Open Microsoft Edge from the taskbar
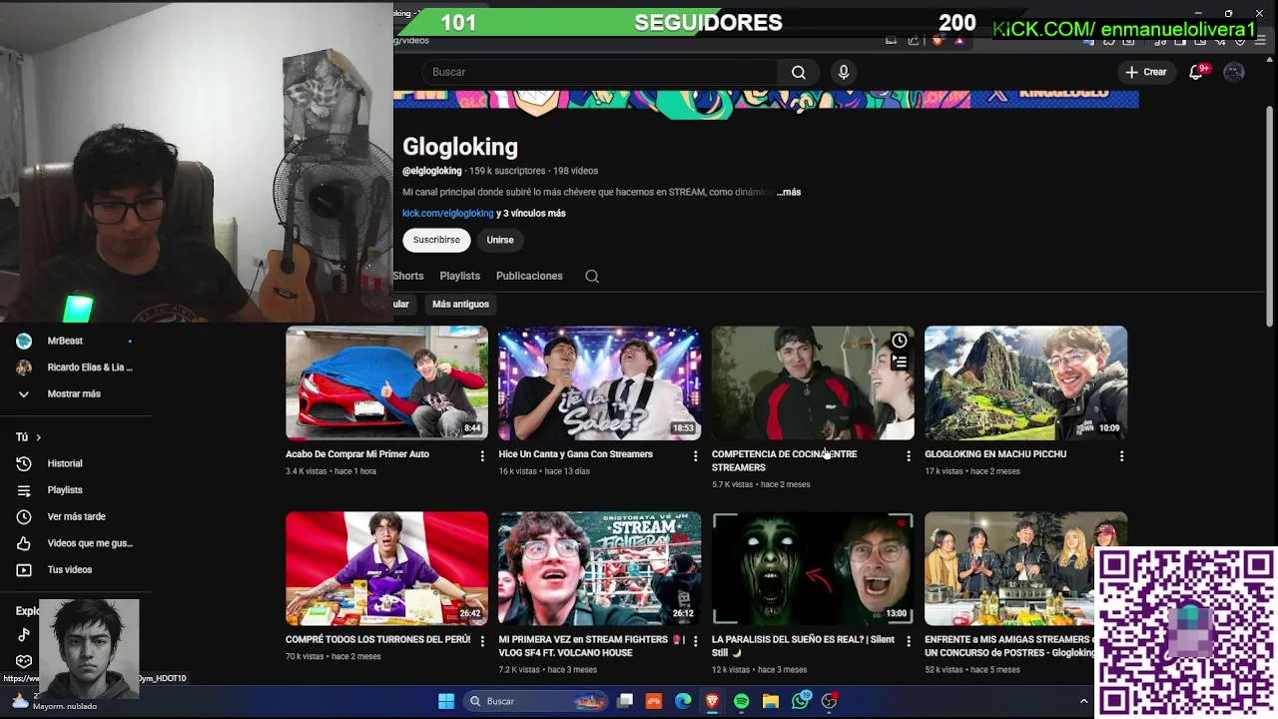Screen dimensions: 1278x719 click(x=683, y=701)
